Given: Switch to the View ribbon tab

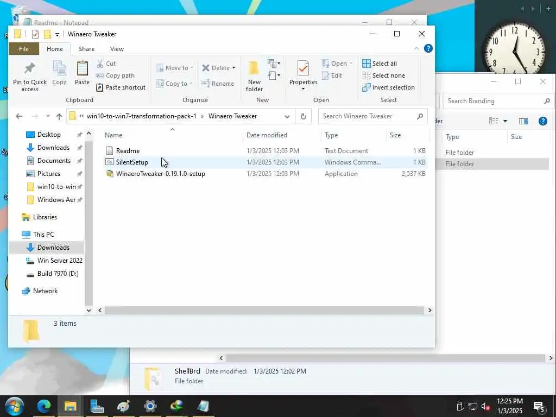Looking at the screenshot, I should pyautogui.click(x=117, y=49).
